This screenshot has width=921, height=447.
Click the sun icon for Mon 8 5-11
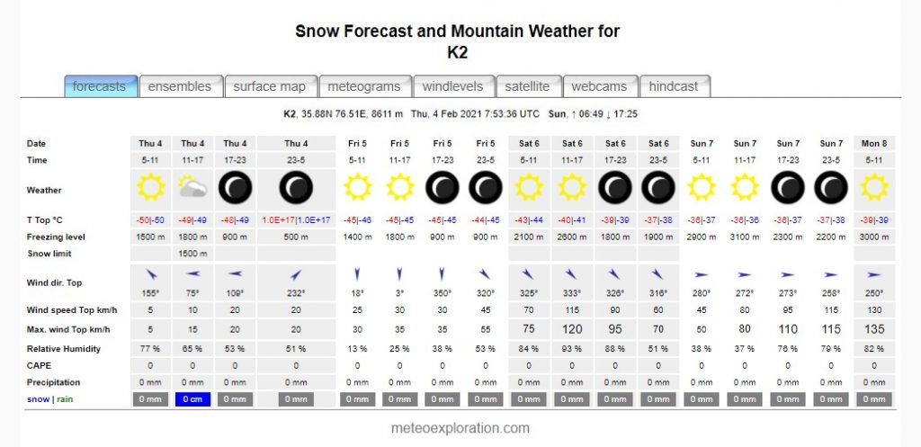(874, 187)
